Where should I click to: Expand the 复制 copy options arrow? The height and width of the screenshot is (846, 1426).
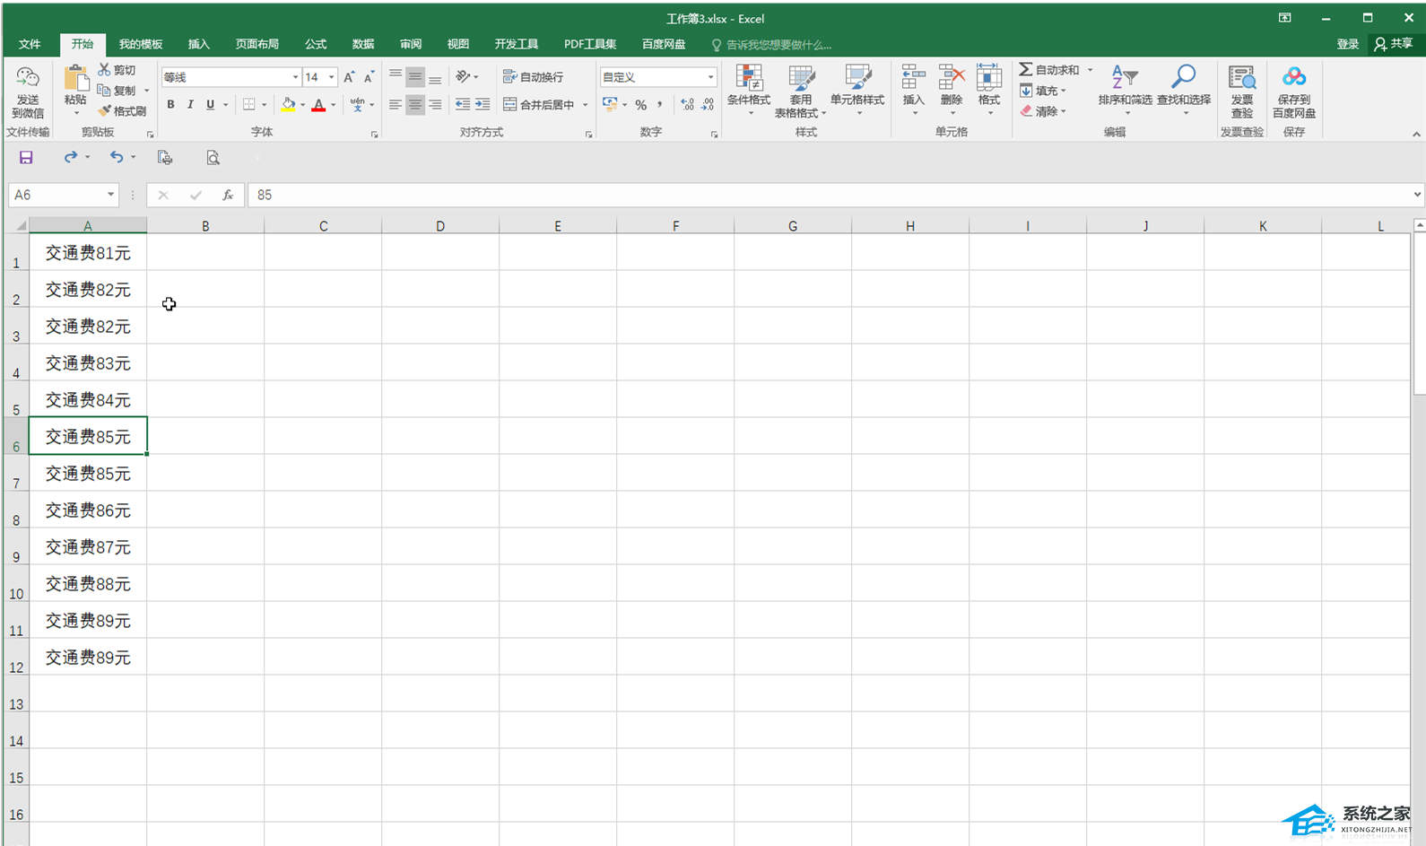tap(147, 91)
